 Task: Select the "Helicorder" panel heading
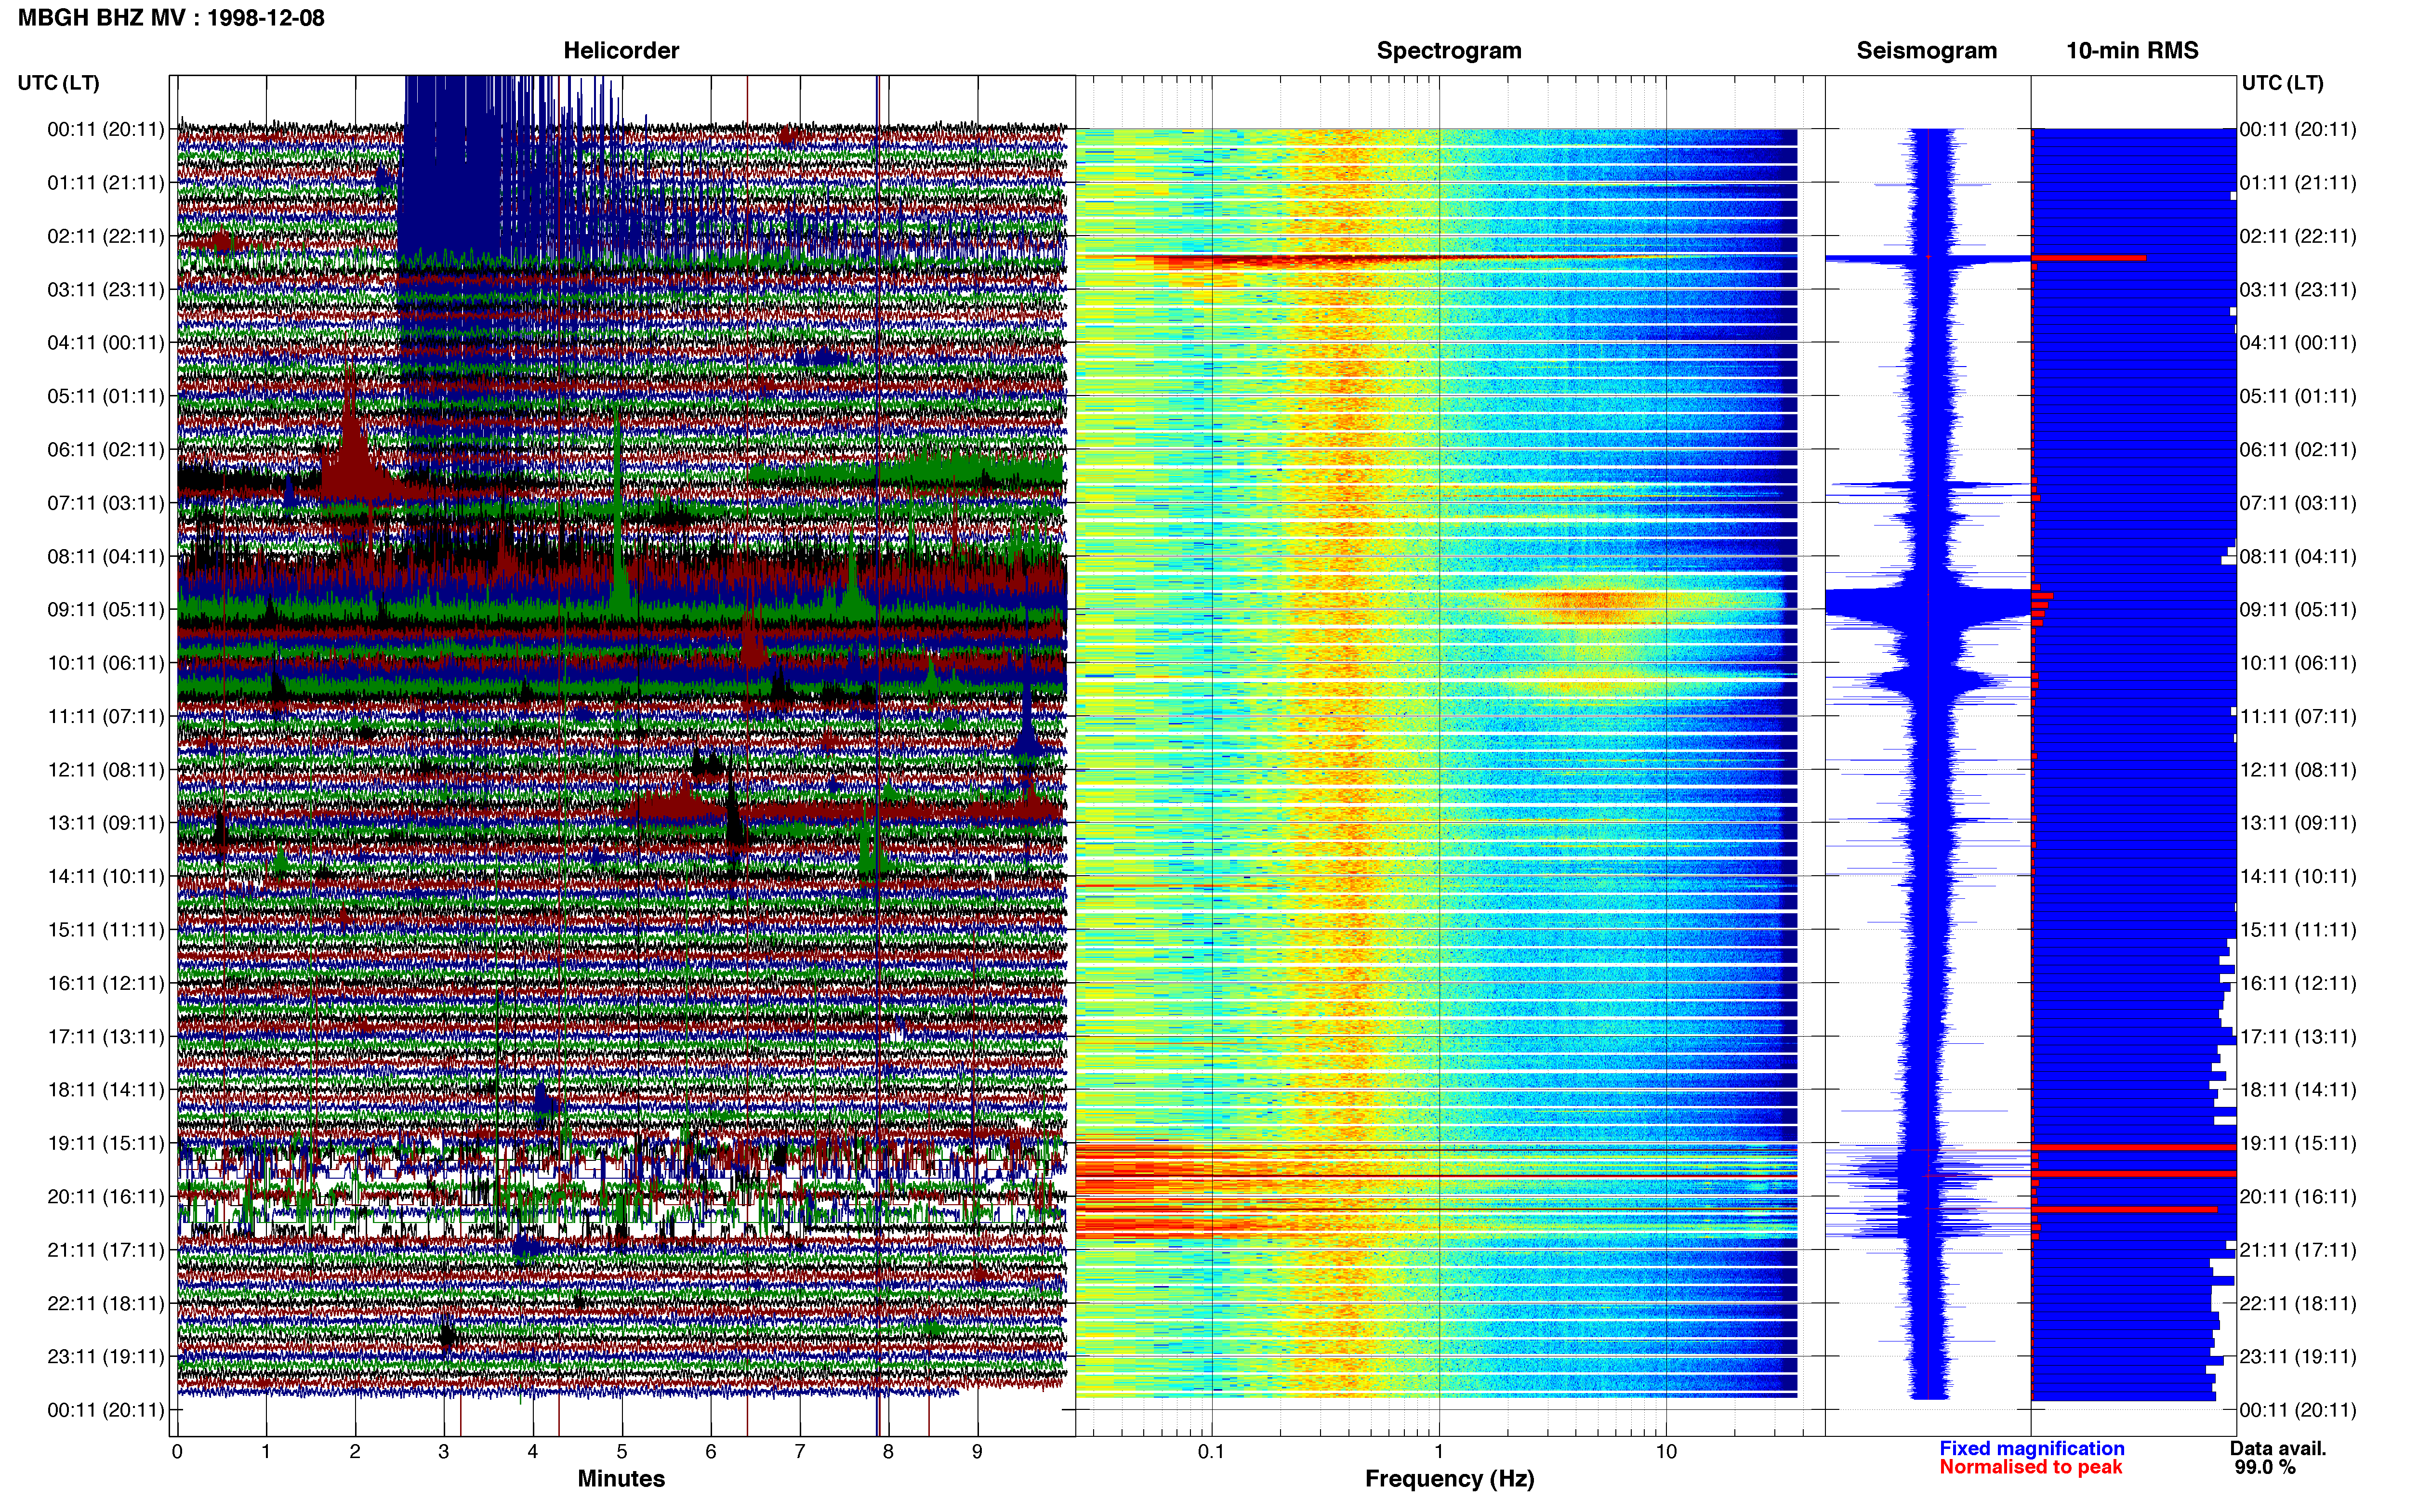click(621, 50)
